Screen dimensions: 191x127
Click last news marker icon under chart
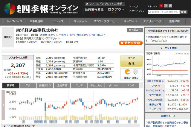pyautogui.click(x=136, y=122)
